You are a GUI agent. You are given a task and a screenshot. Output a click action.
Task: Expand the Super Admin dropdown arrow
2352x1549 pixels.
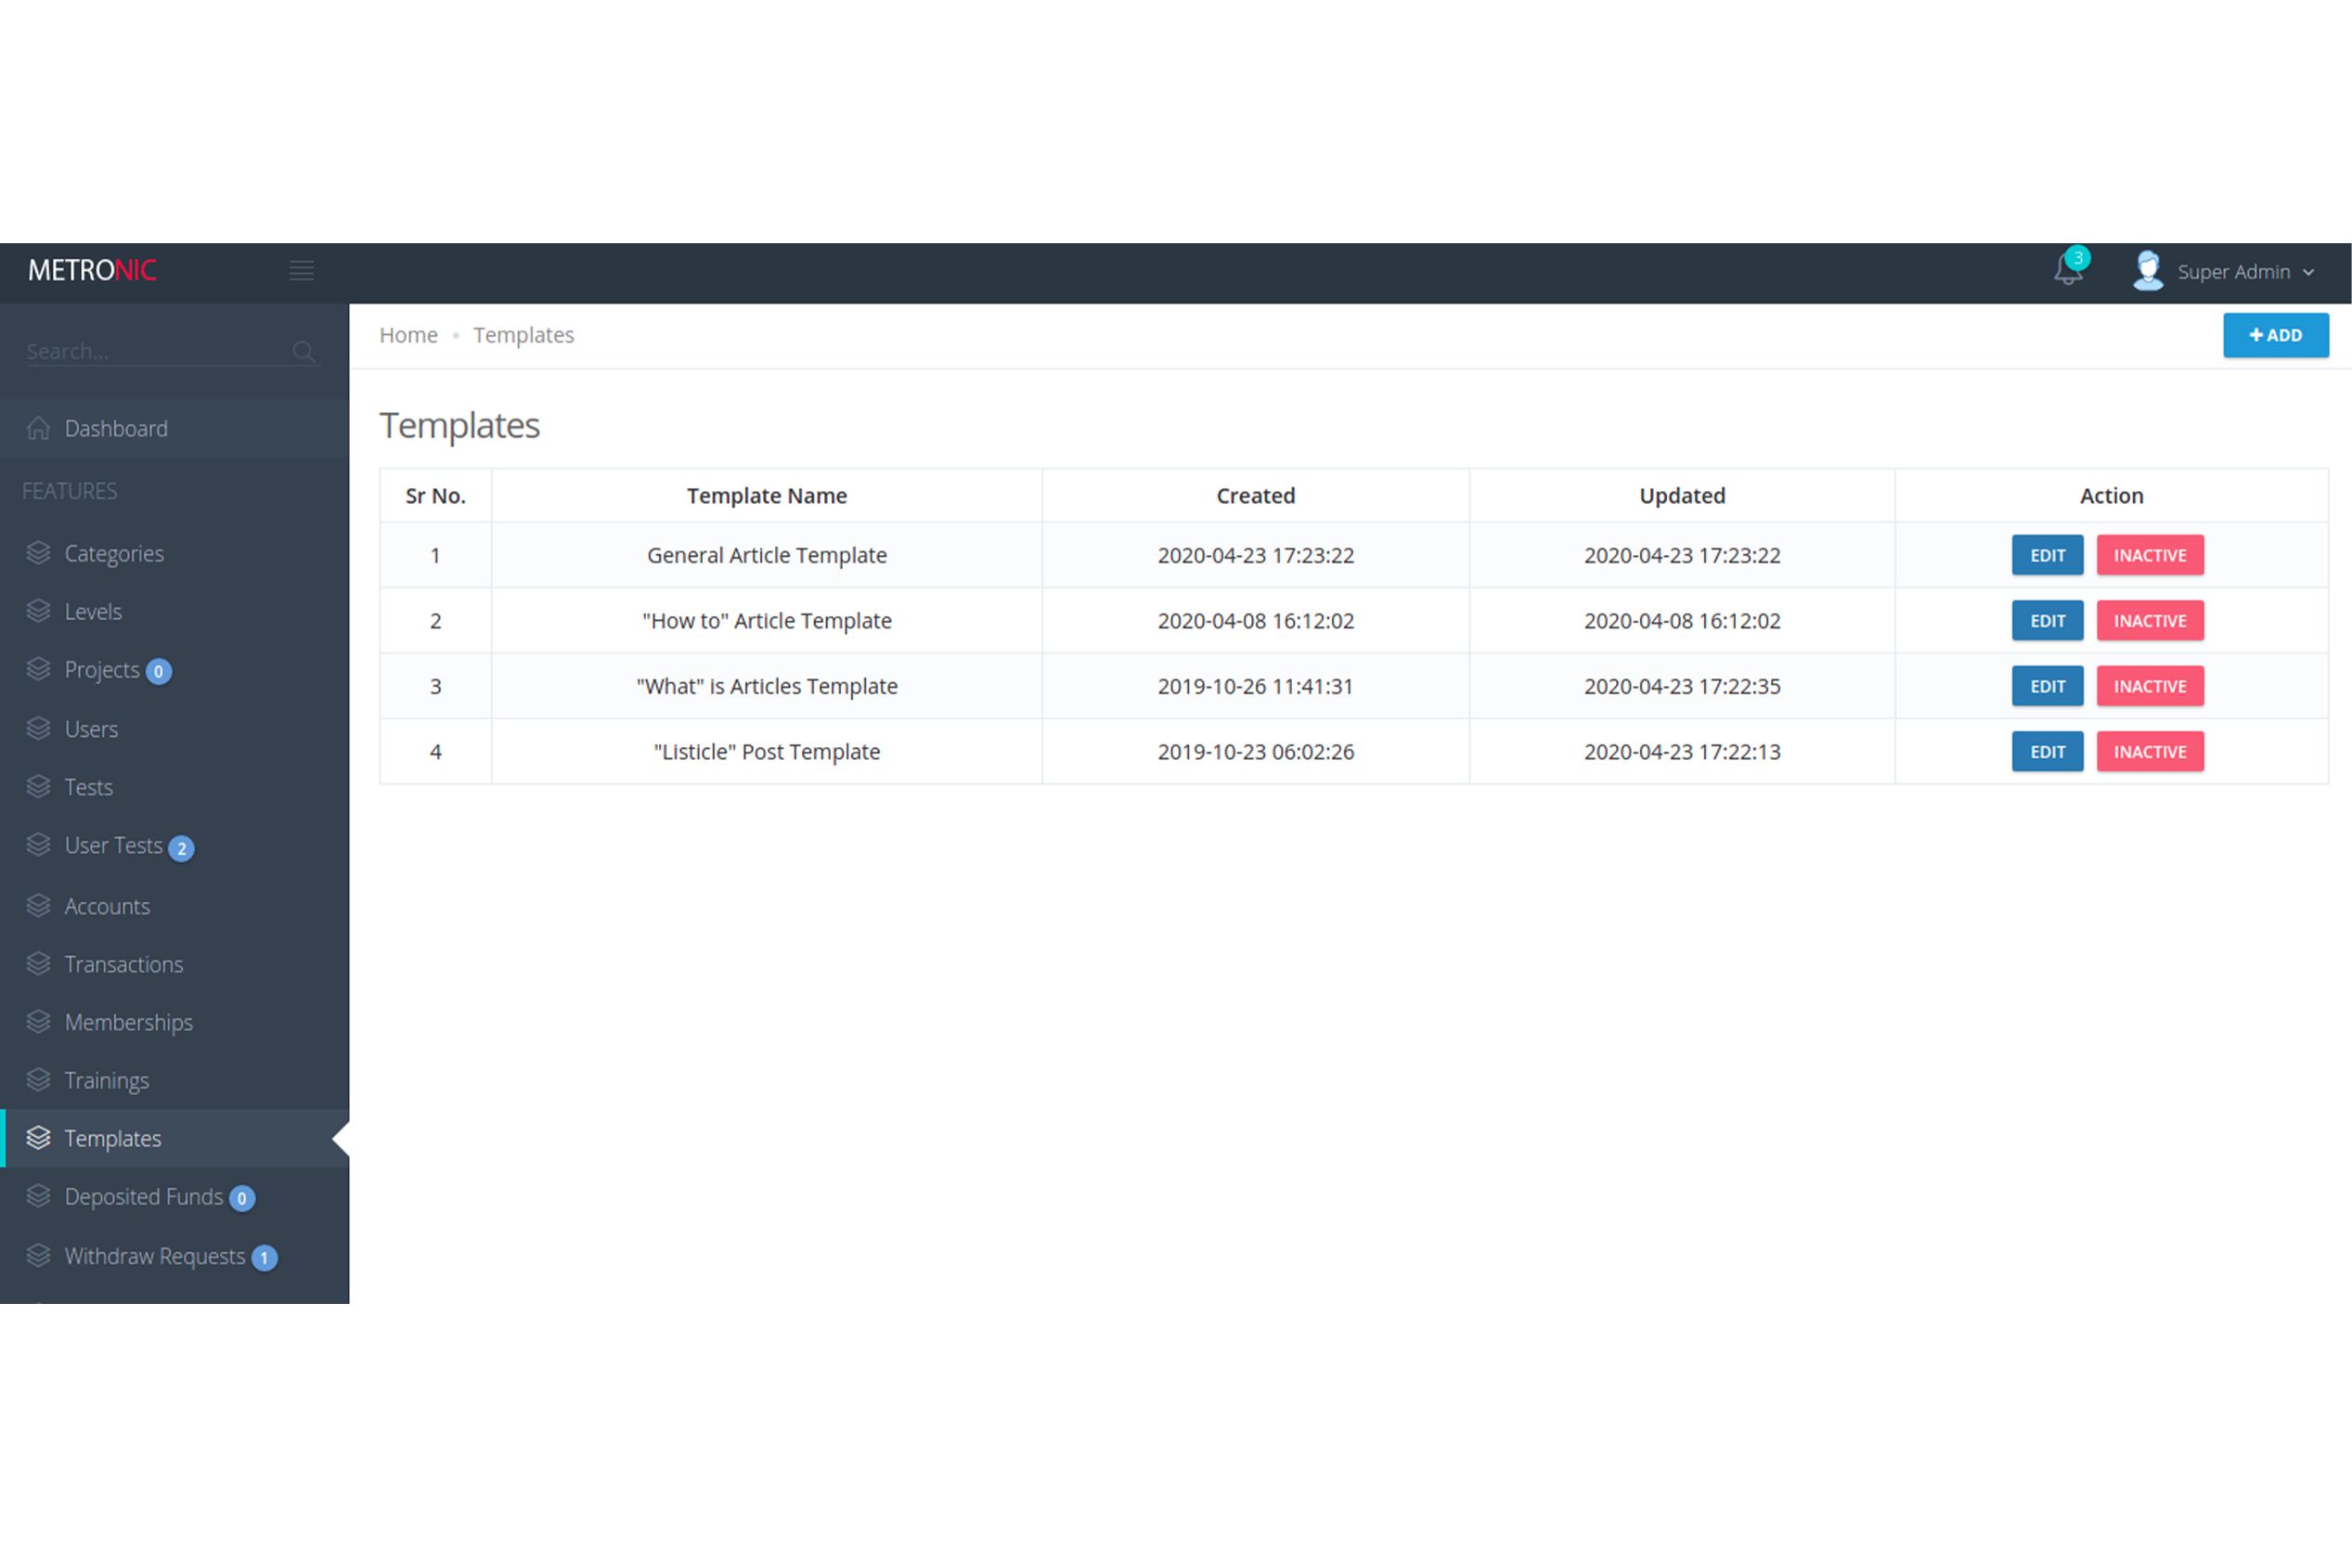click(x=2308, y=272)
